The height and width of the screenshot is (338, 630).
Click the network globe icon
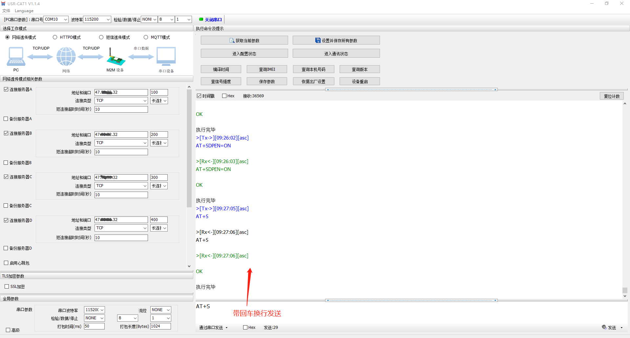(x=66, y=56)
